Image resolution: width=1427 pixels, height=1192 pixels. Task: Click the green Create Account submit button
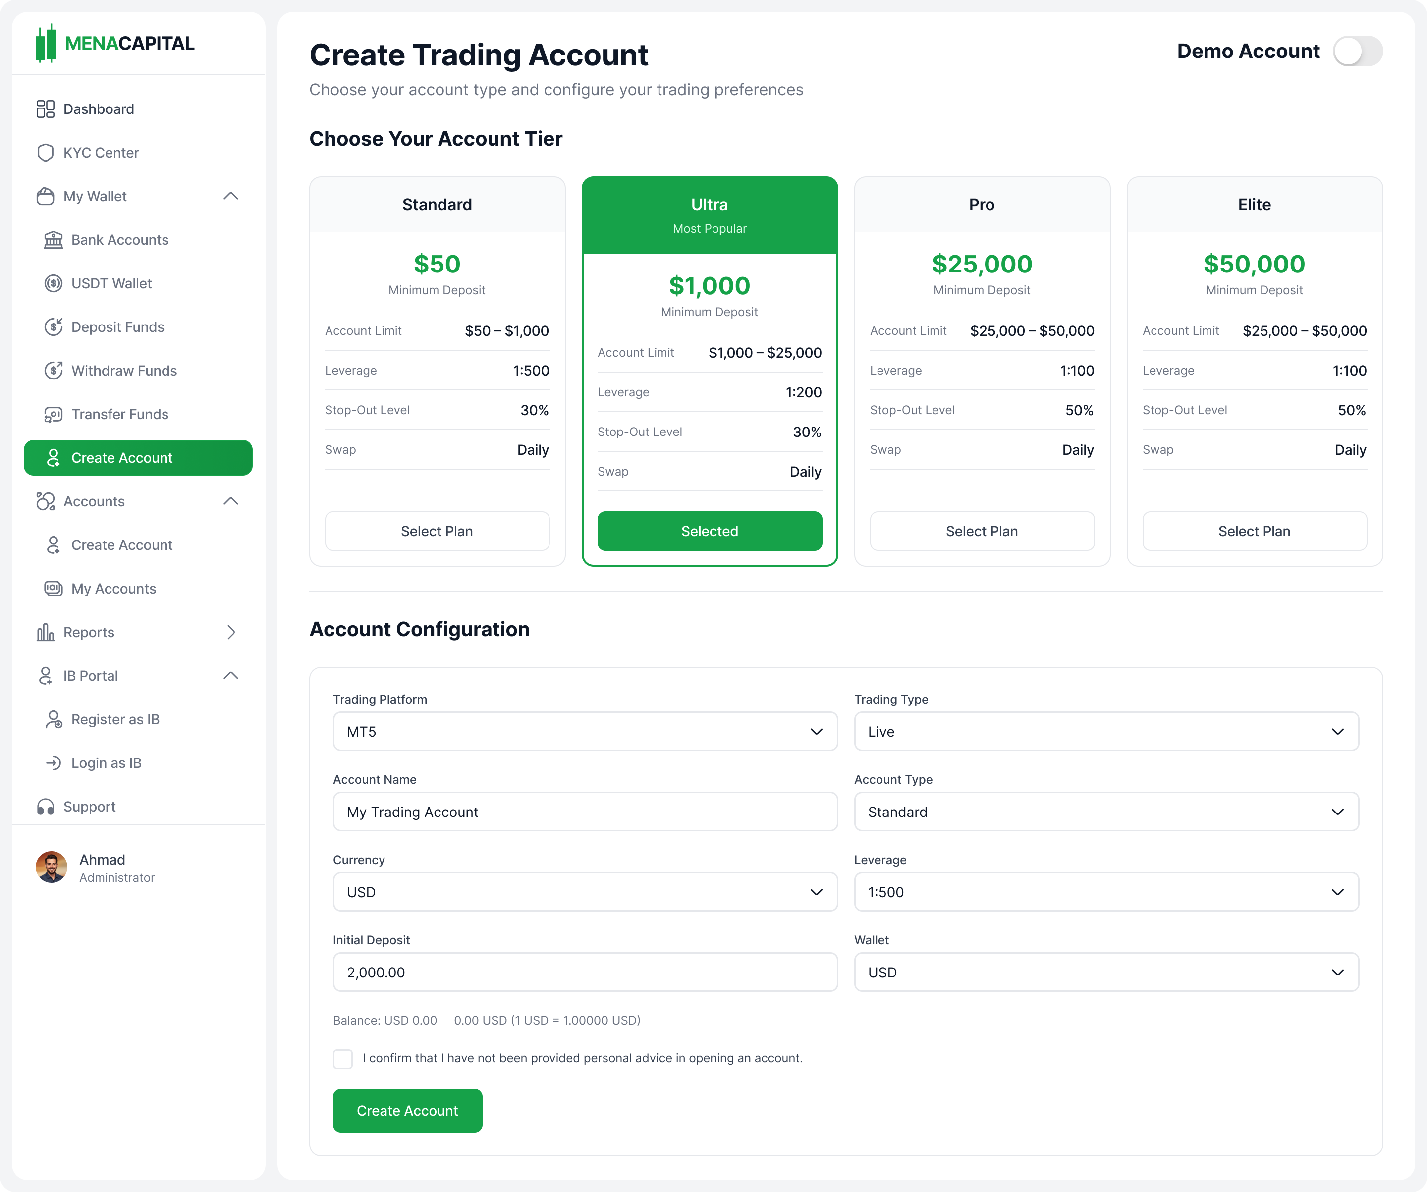point(408,1111)
